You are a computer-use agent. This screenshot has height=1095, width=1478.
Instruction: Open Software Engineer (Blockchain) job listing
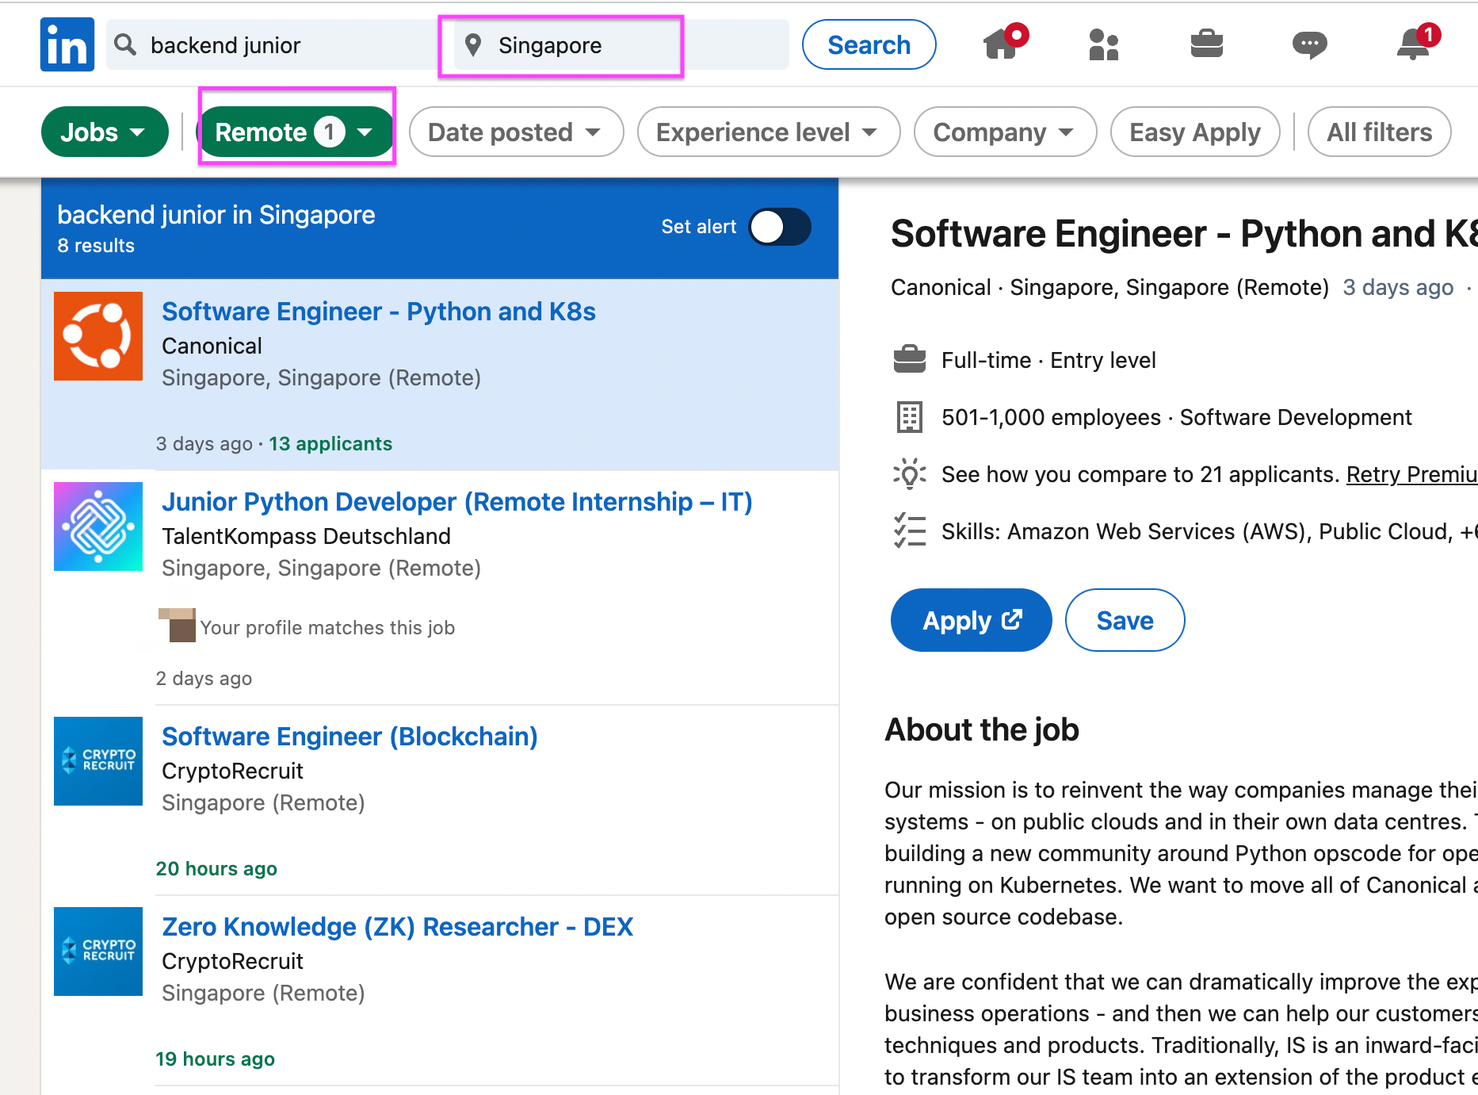click(349, 737)
